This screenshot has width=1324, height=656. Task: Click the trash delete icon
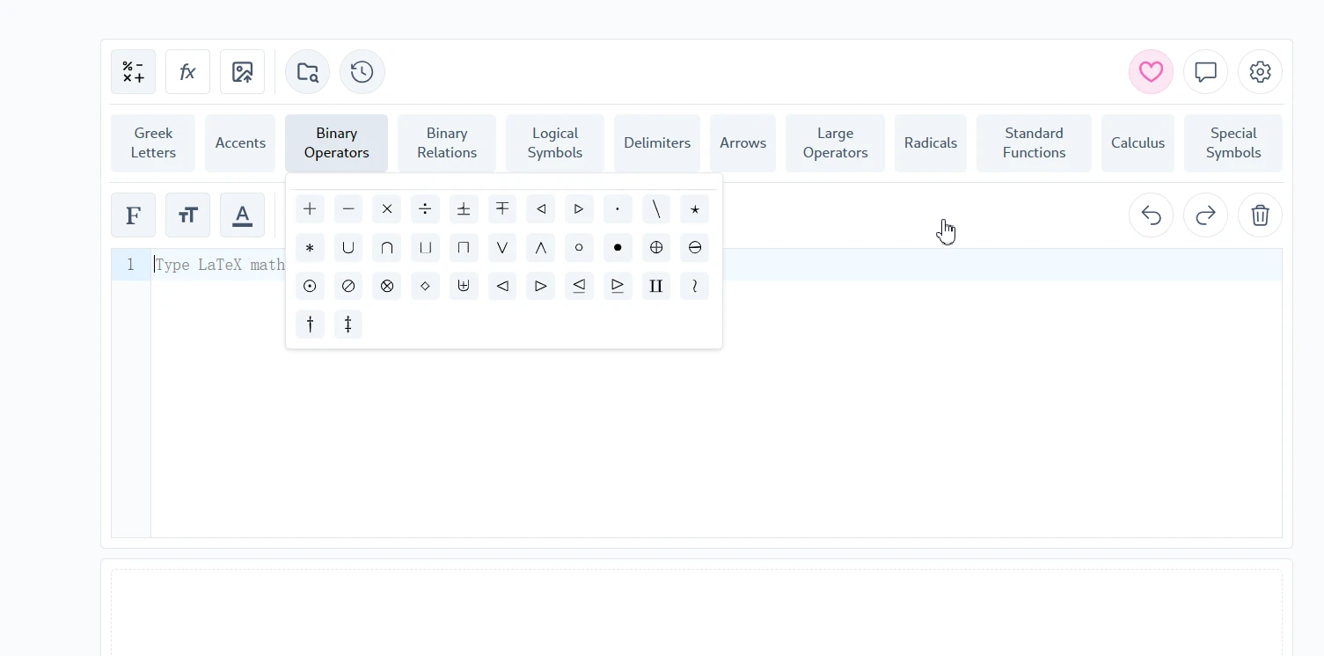[1260, 215]
